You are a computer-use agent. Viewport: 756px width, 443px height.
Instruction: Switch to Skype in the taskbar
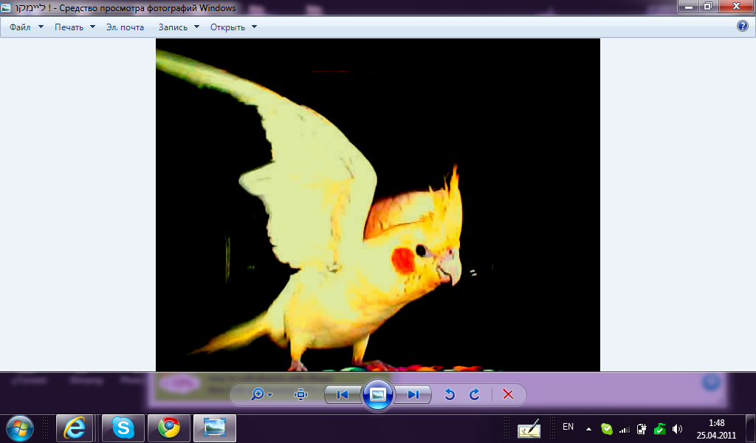tap(123, 427)
